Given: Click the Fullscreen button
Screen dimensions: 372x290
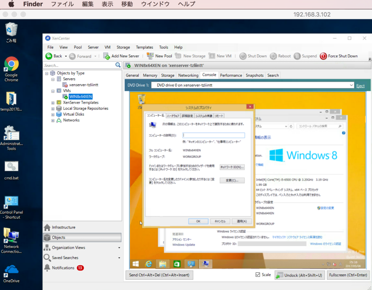Looking at the screenshot, I should pyautogui.click(x=348, y=275).
